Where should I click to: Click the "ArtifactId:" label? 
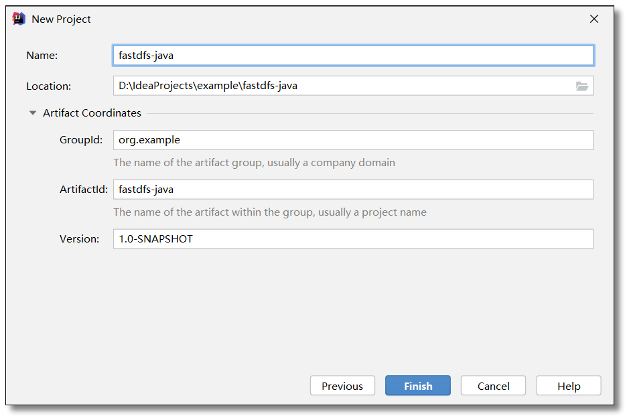(x=84, y=190)
